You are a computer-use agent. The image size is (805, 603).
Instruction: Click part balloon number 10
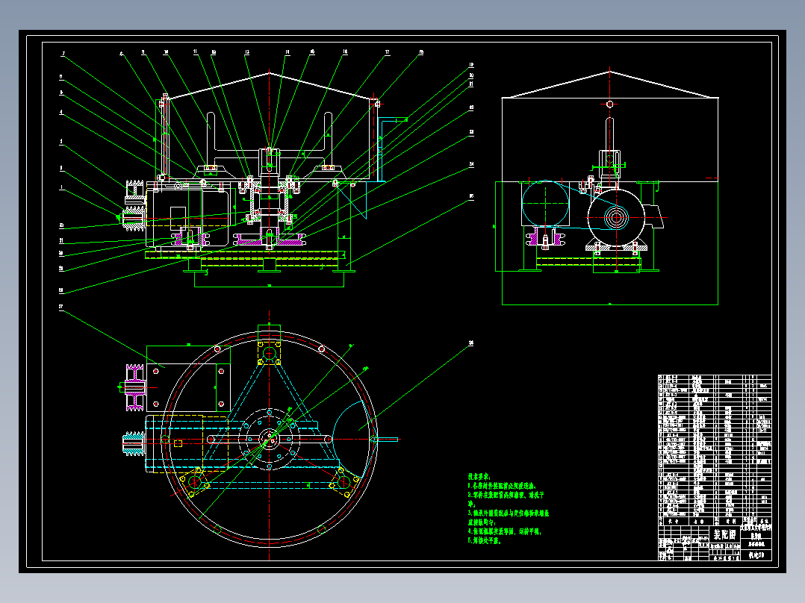click(166, 51)
